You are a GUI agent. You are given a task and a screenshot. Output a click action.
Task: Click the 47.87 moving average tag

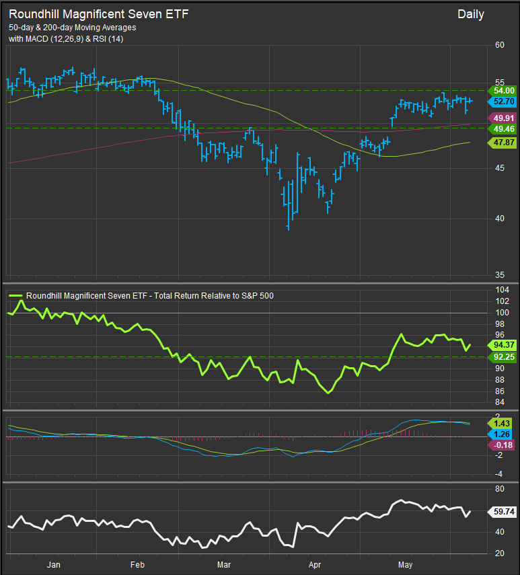coord(502,143)
